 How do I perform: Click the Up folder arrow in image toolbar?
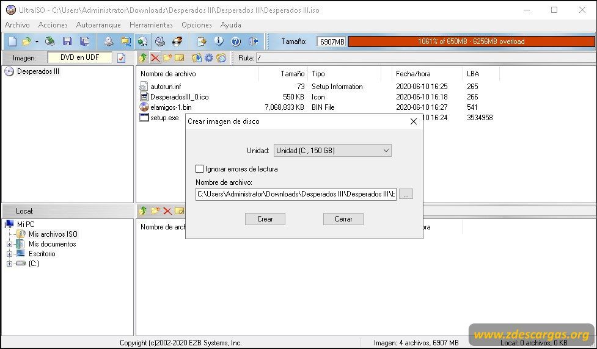coord(143,58)
